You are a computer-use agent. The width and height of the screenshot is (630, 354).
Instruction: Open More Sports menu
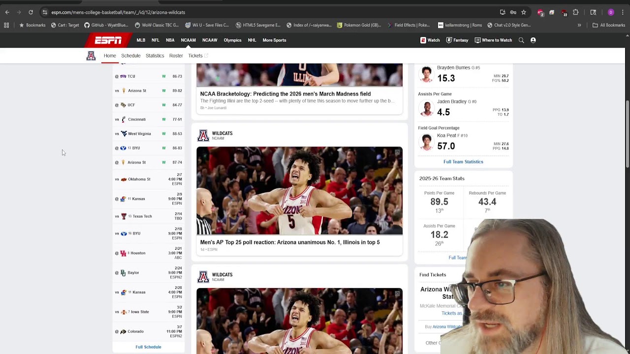click(274, 40)
